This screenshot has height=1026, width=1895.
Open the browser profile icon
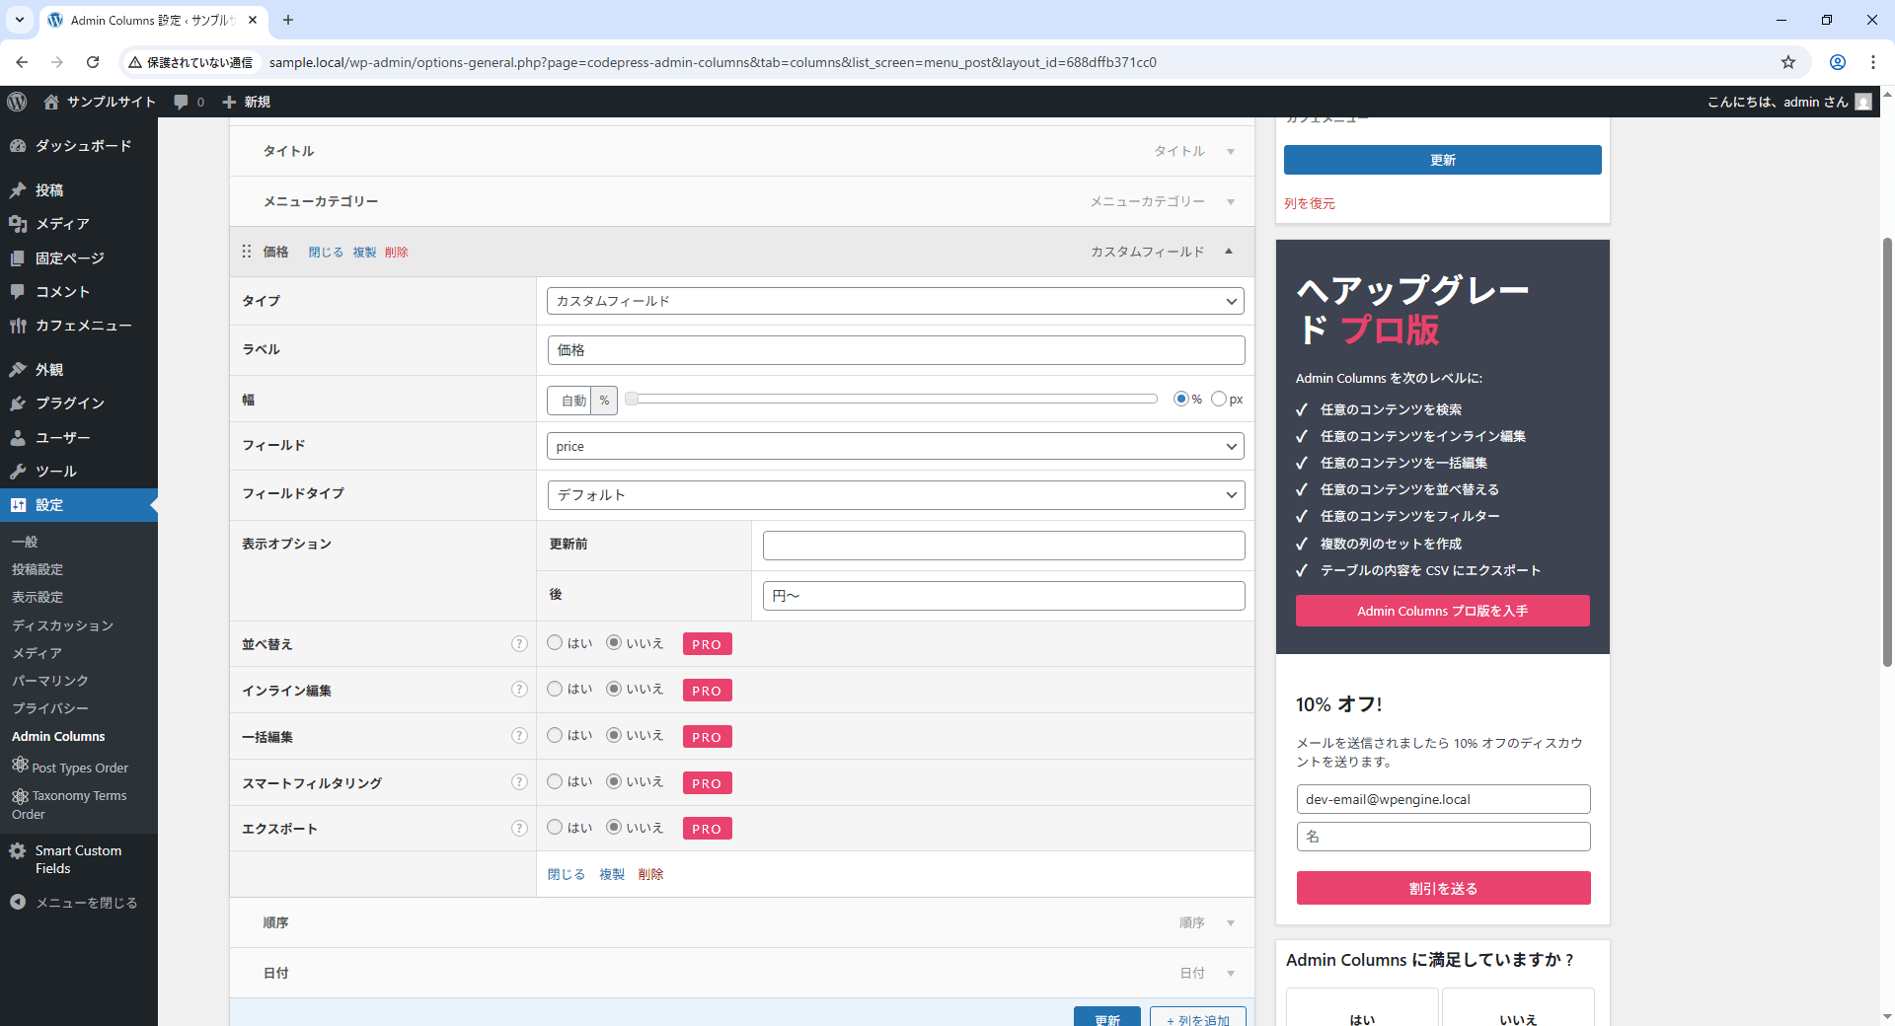[1838, 62]
